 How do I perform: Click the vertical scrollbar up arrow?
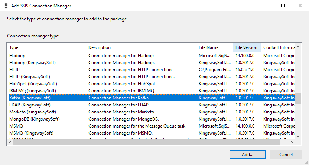coord(298,47)
